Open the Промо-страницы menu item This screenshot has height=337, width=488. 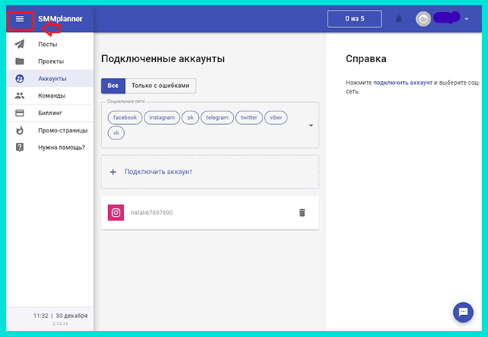63,130
